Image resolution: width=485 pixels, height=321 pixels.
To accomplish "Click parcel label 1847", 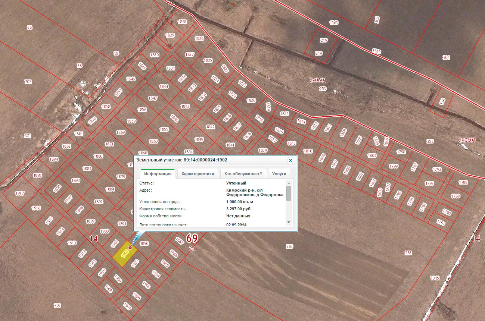I will pyautogui.click(x=153, y=98).
